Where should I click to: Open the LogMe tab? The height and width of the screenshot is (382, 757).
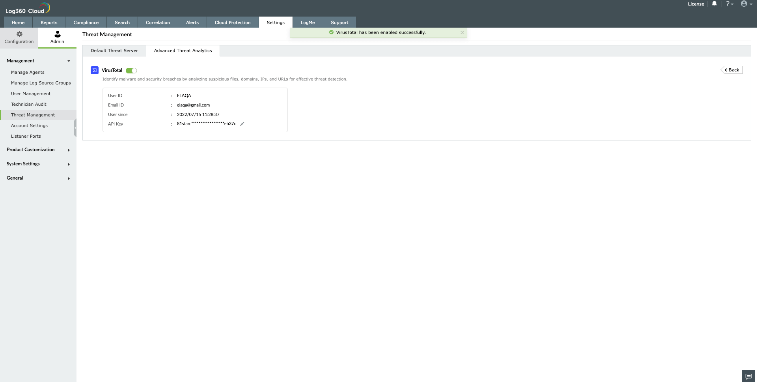pyautogui.click(x=308, y=22)
